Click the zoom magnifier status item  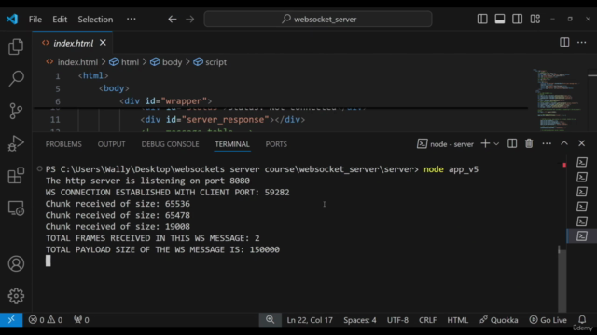click(270, 320)
